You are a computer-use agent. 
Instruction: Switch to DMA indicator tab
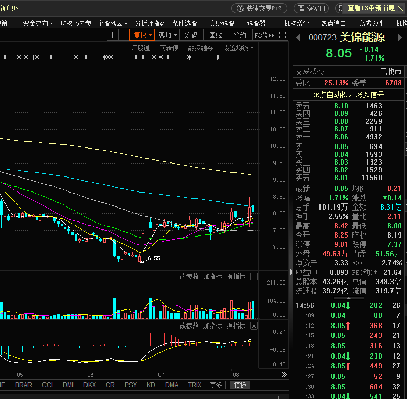(171, 385)
